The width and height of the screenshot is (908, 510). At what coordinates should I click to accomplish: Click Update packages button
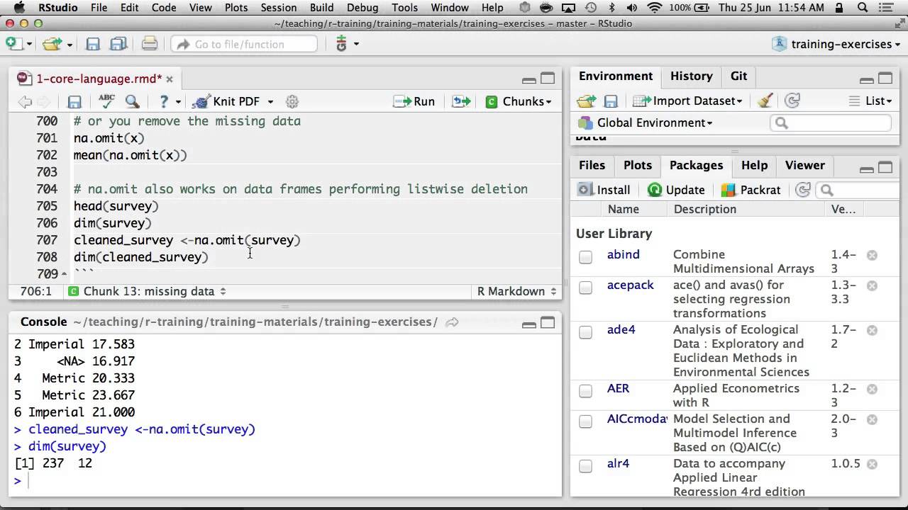676,190
